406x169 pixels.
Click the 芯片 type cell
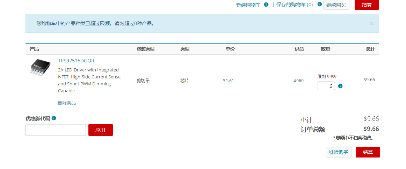point(184,80)
